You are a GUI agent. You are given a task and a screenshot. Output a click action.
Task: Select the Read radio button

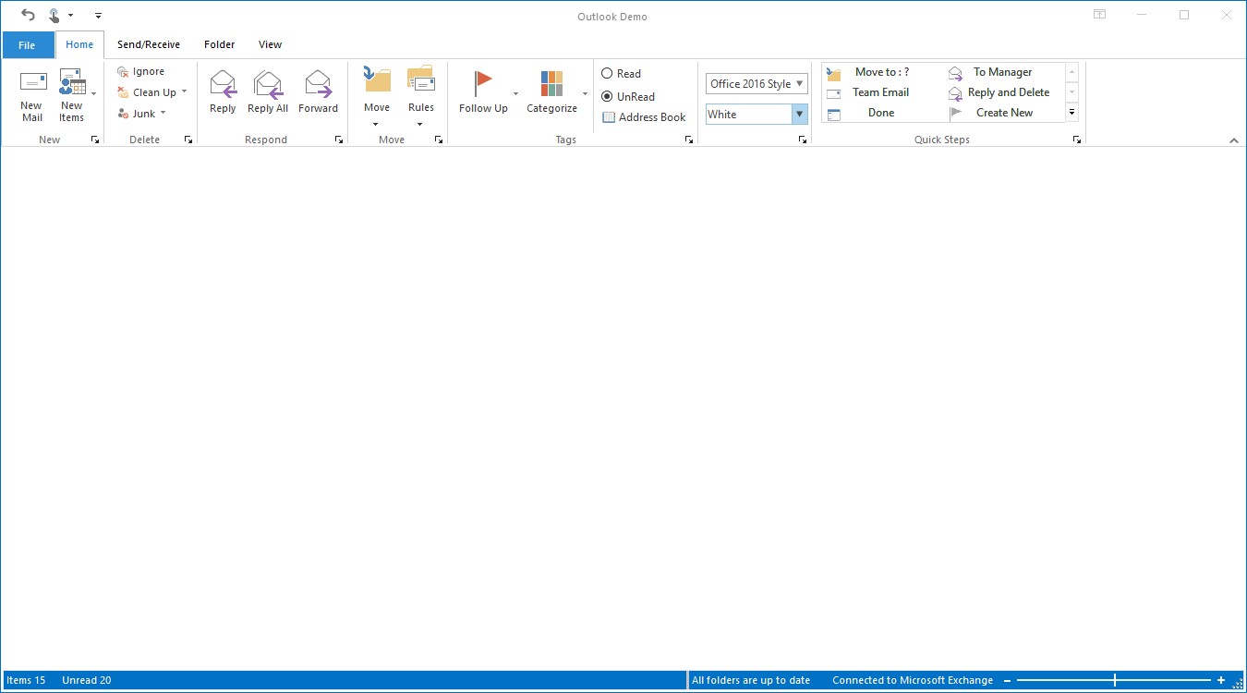tap(607, 73)
